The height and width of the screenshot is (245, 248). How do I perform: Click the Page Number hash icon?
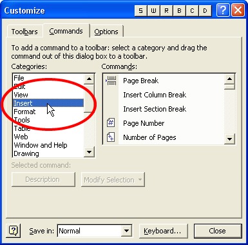click(111, 123)
